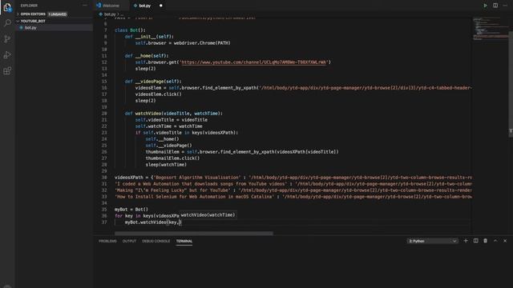This screenshot has width=513, height=288.
Task: Split the terminal panel
Action: pos(475,241)
